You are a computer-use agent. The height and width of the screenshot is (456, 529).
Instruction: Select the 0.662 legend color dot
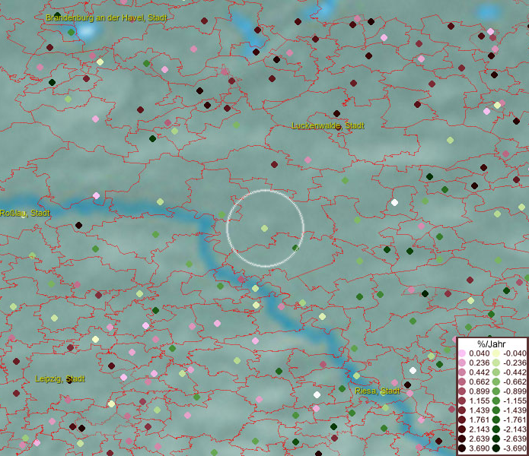[x=462, y=382]
